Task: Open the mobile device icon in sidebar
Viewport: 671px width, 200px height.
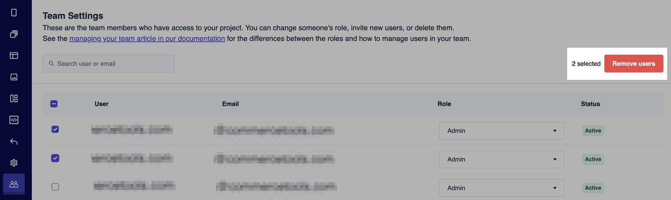Action: tap(14, 12)
